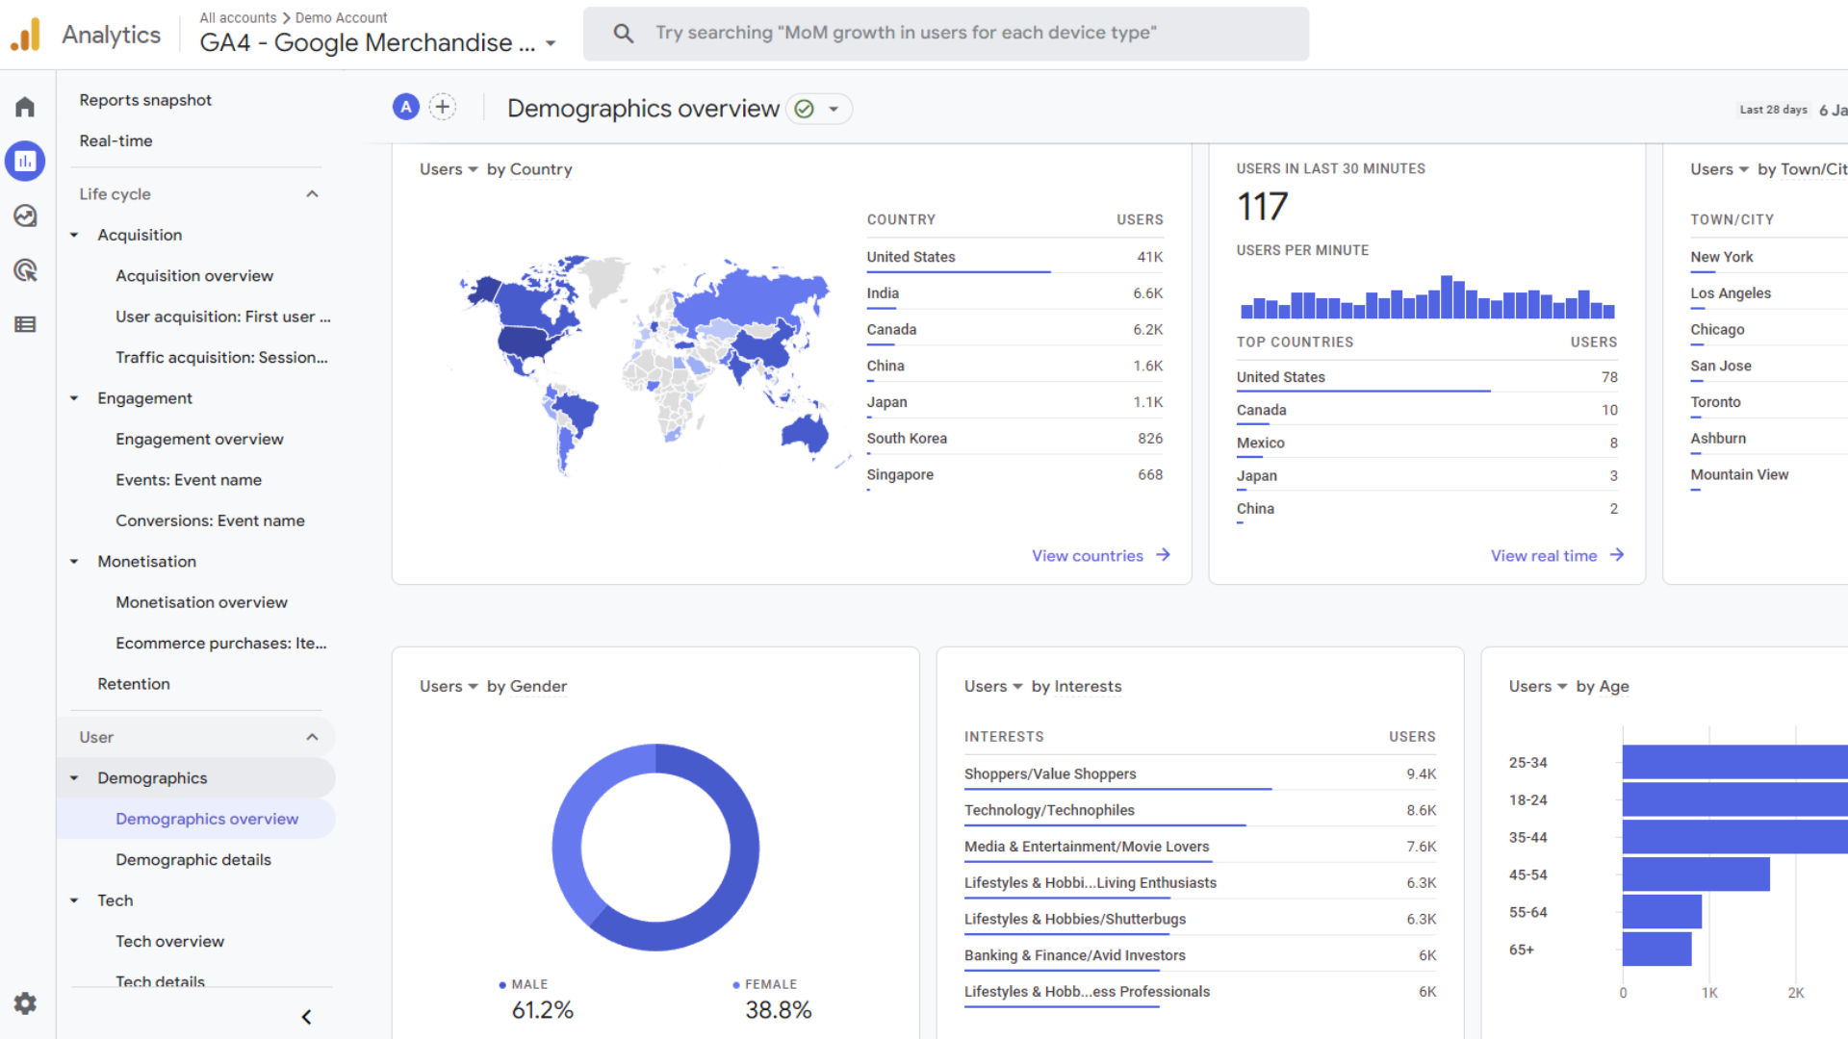Open Tech overview report
The image size is (1848, 1039).
169,941
